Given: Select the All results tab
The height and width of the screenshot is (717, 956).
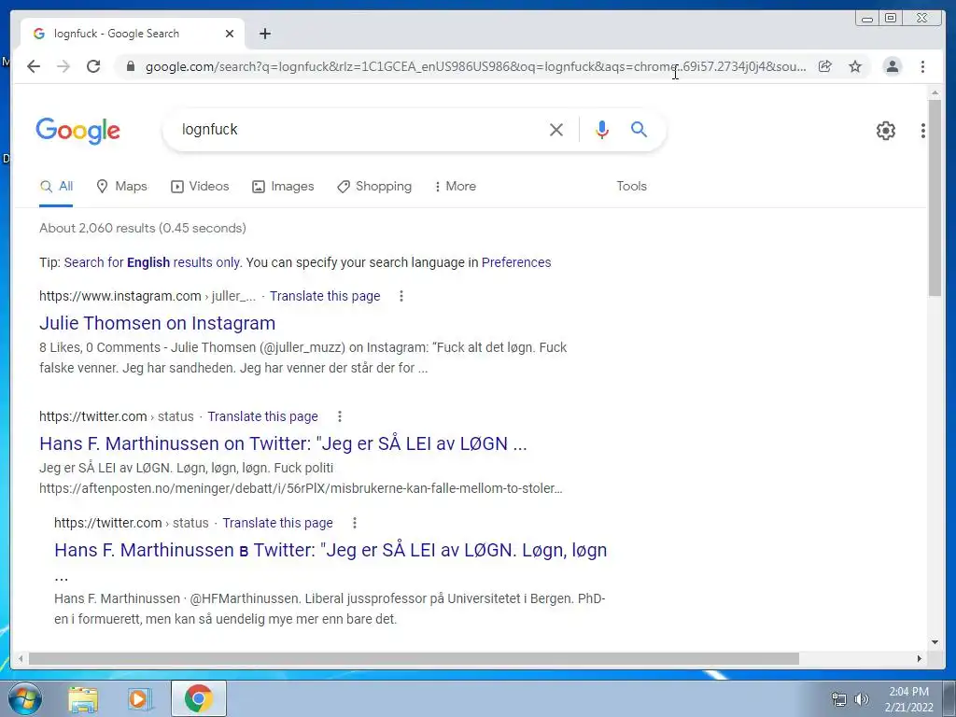Looking at the screenshot, I should point(56,187).
